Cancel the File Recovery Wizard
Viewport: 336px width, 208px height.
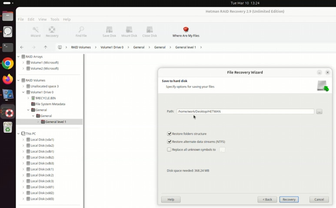coord(319,199)
